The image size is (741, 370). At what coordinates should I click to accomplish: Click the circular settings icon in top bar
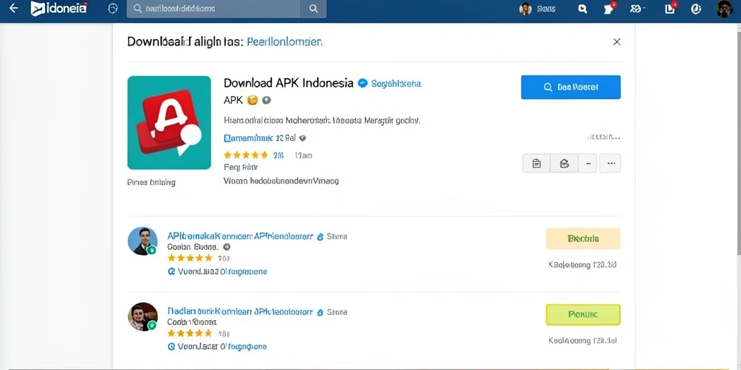(x=695, y=9)
